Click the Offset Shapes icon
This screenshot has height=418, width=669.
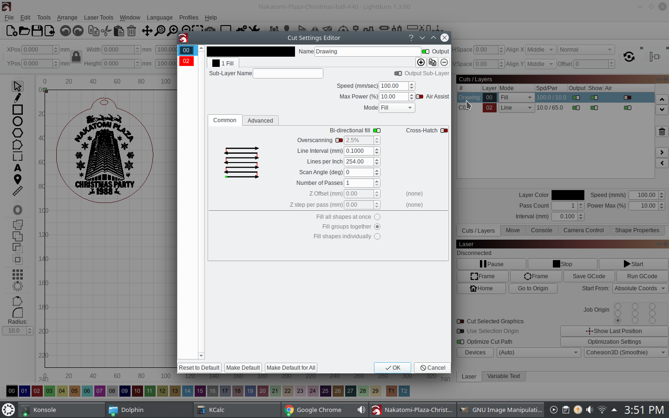click(x=18, y=210)
